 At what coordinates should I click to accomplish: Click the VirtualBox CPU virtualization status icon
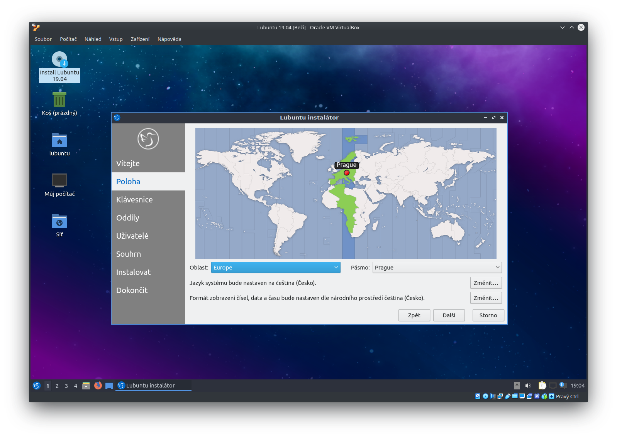(x=537, y=396)
